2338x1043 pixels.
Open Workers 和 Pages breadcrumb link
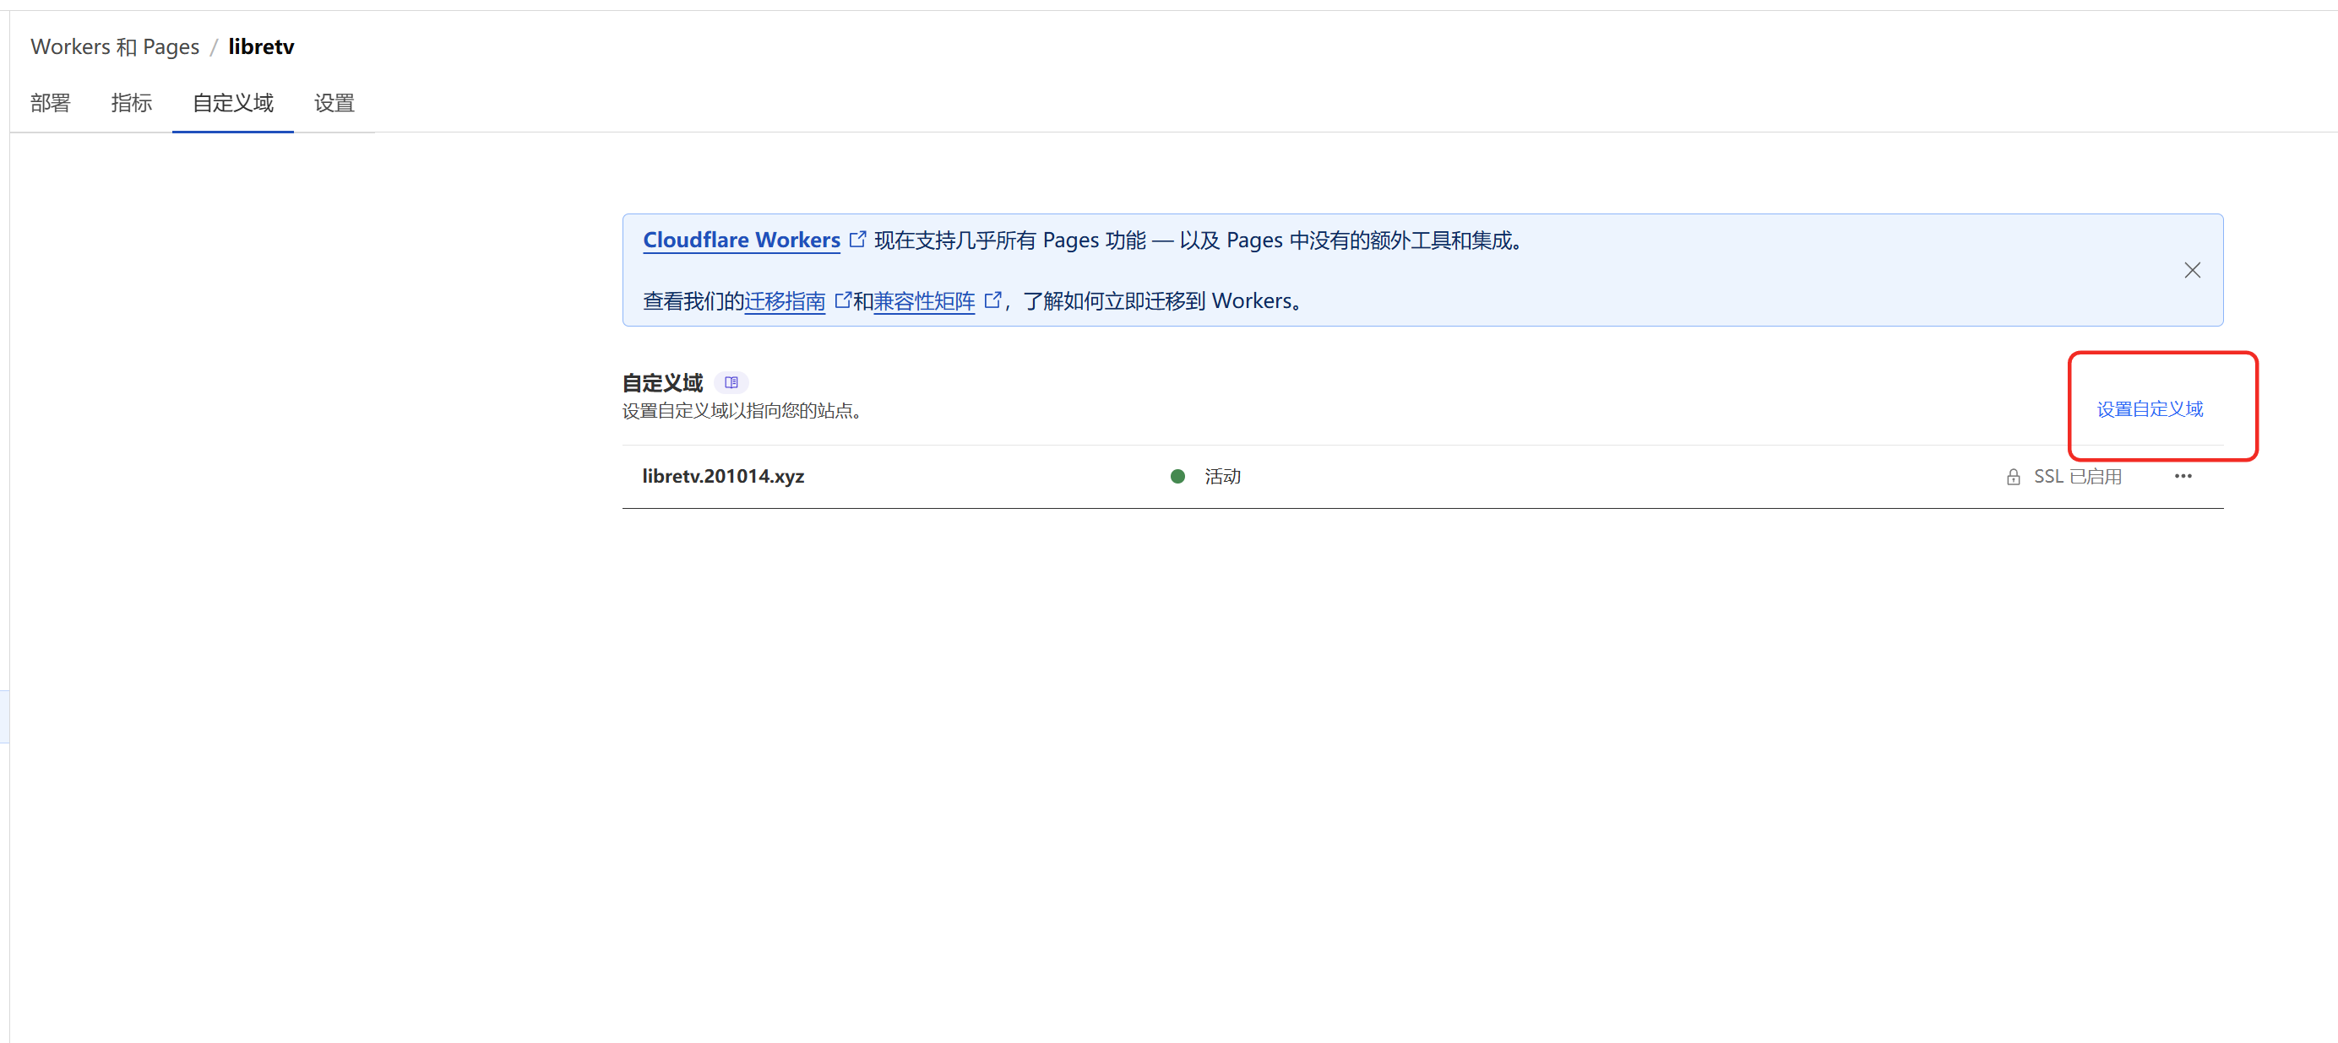(x=114, y=46)
